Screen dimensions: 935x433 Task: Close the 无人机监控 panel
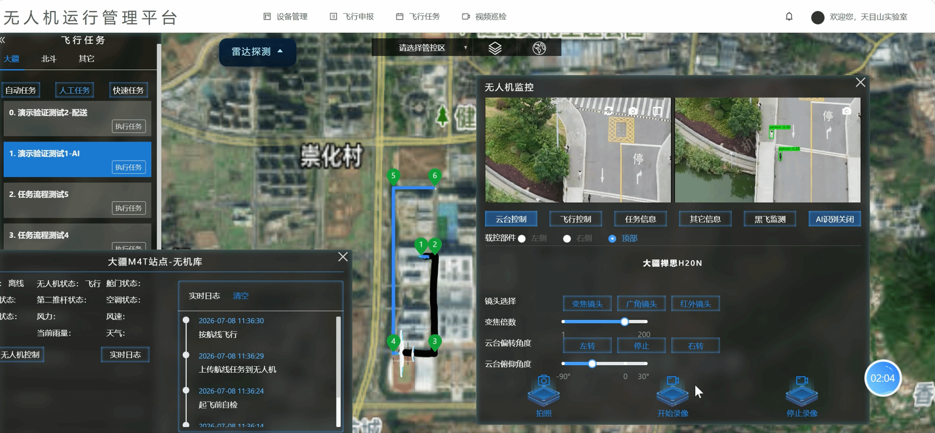860,83
